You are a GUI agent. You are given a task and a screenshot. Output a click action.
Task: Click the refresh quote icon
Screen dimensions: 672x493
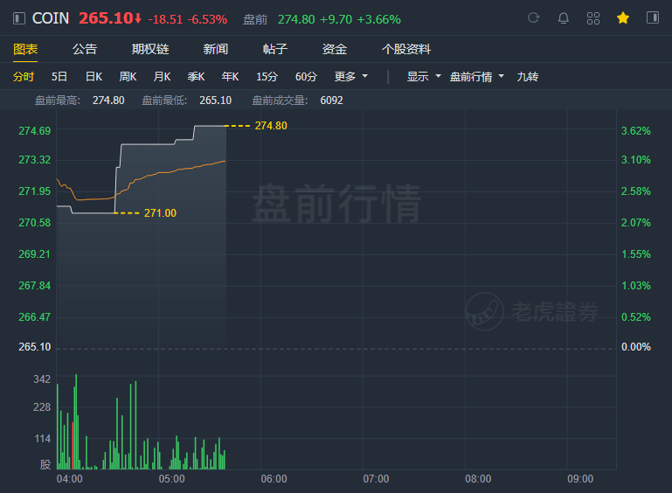(x=533, y=18)
